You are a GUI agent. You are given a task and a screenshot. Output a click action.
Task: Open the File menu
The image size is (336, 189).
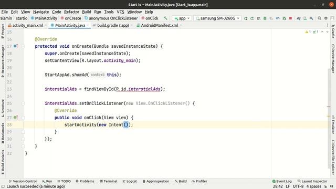5,12
